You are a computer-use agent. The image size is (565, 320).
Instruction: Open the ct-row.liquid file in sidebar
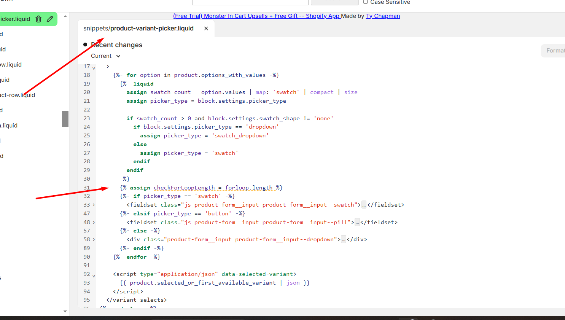point(18,95)
